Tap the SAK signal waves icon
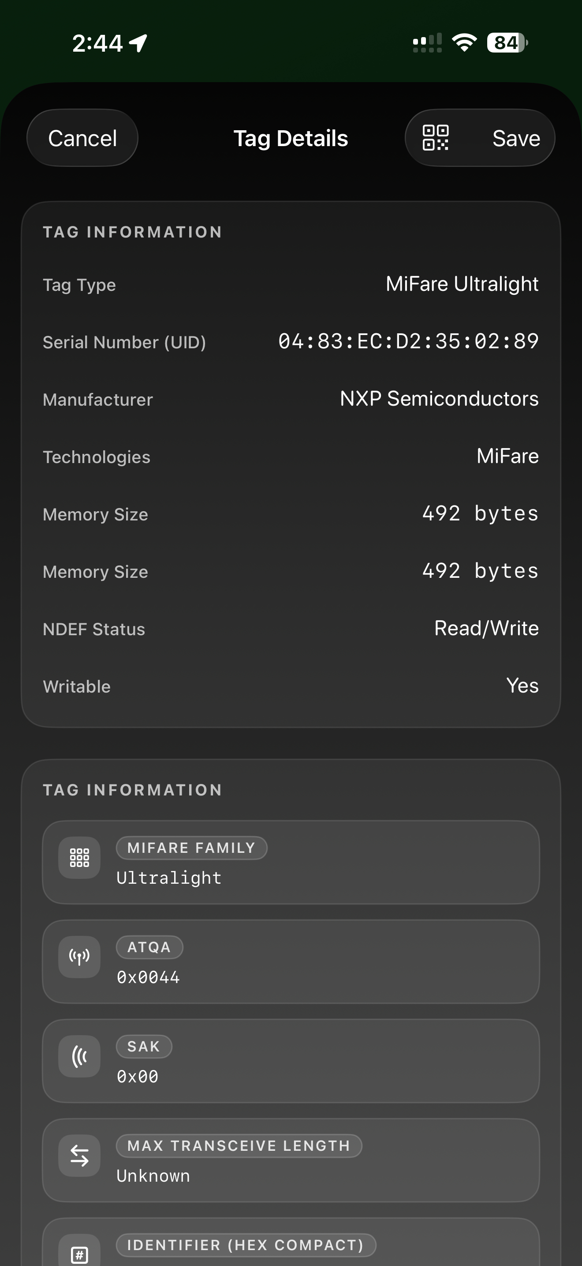The height and width of the screenshot is (1266, 582). pos(79,1057)
